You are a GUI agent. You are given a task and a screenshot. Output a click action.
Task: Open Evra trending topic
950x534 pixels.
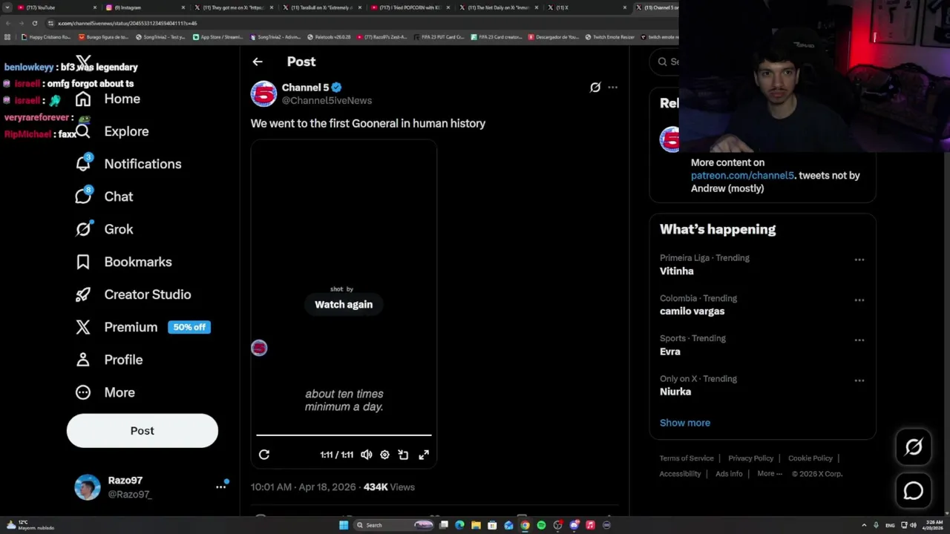point(670,352)
